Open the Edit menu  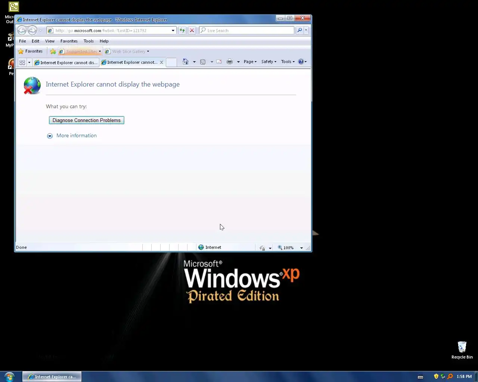35,41
